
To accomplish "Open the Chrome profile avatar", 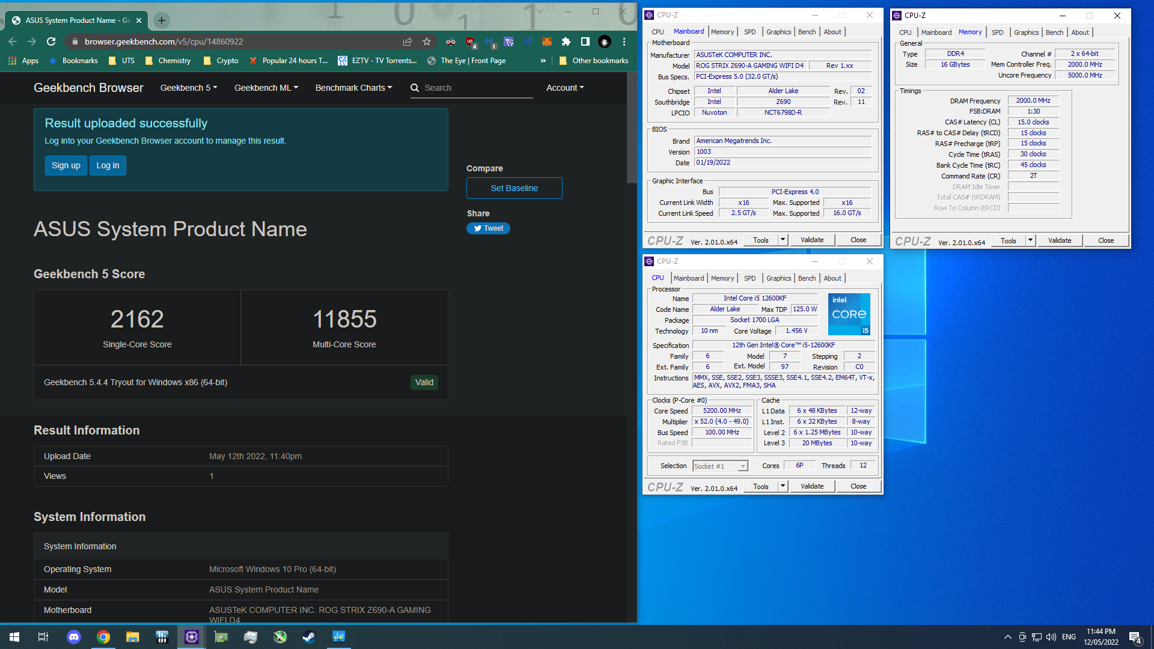I will point(605,41).
